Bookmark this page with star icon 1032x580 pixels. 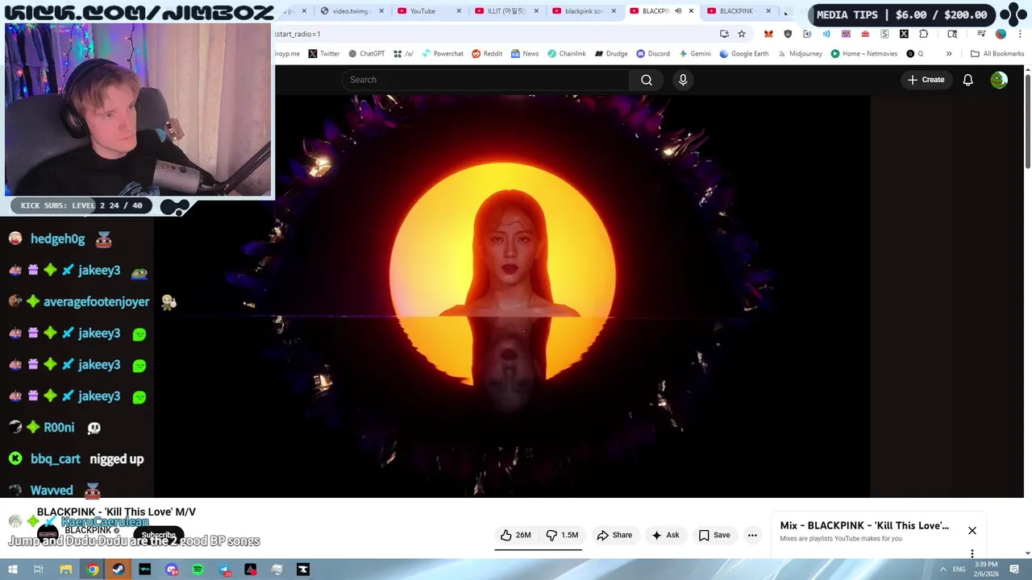click(742, 34)
